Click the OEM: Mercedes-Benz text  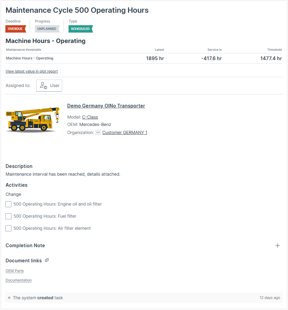(89, 124)
